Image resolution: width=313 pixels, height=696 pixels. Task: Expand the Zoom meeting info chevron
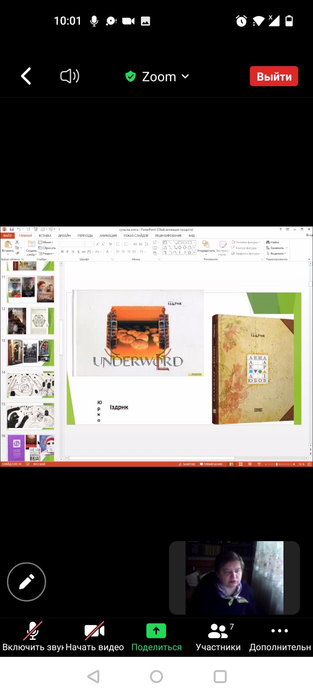pos(185,77)
